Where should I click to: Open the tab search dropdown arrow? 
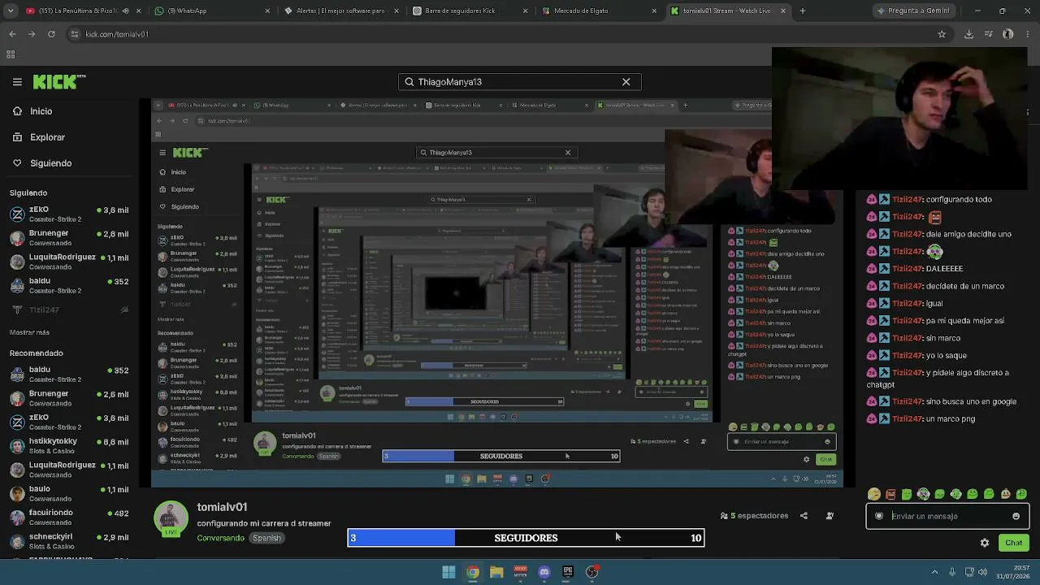pyautogui.click(x=11, y=11)
